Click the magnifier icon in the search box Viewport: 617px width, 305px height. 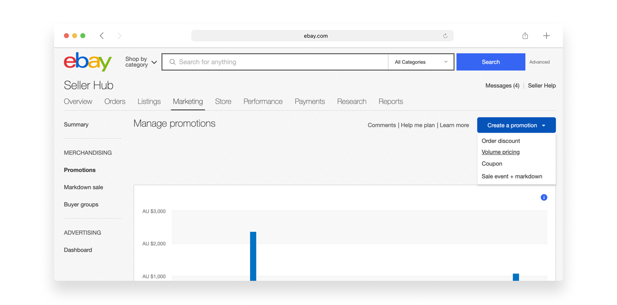tap(173, 62)
